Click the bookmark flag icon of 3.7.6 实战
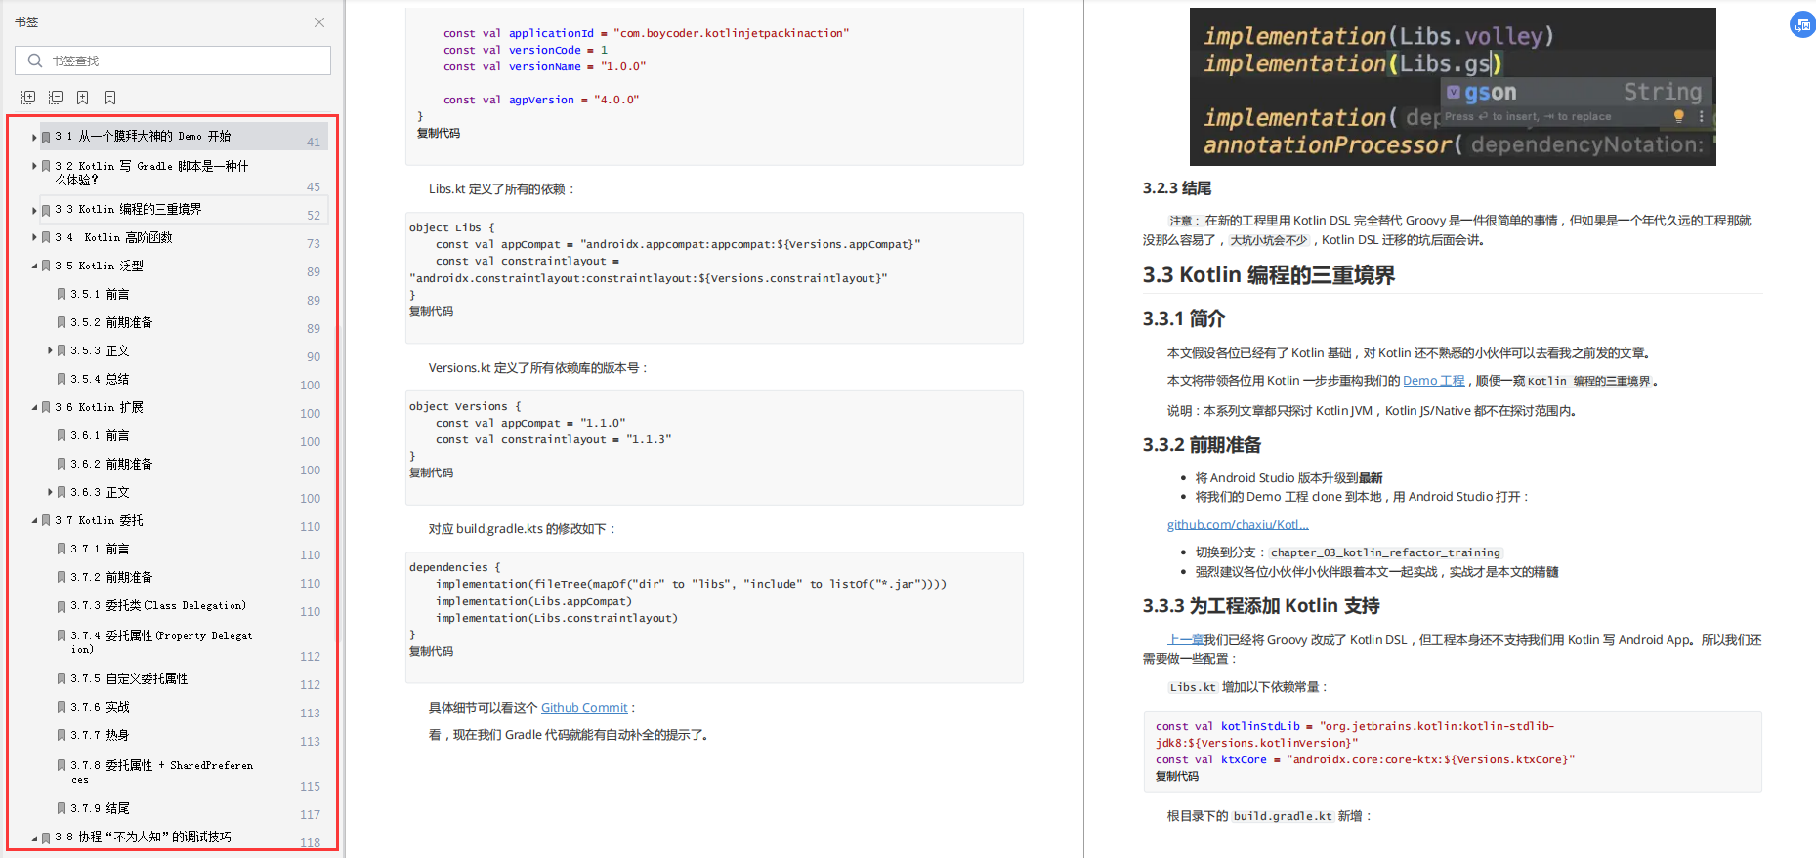This screenshot has height=858, width=1816. coord(62,707)
